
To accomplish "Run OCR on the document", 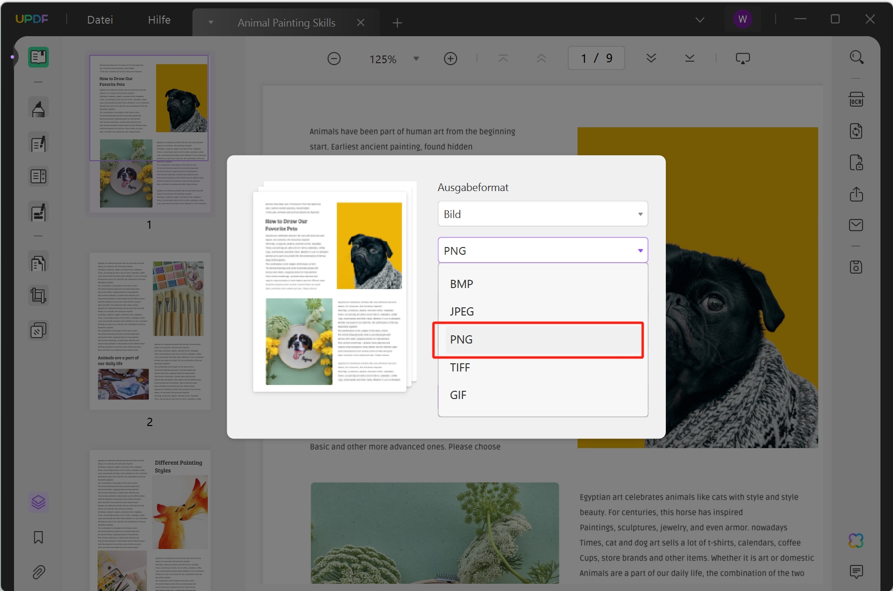I will coord(856,99).
